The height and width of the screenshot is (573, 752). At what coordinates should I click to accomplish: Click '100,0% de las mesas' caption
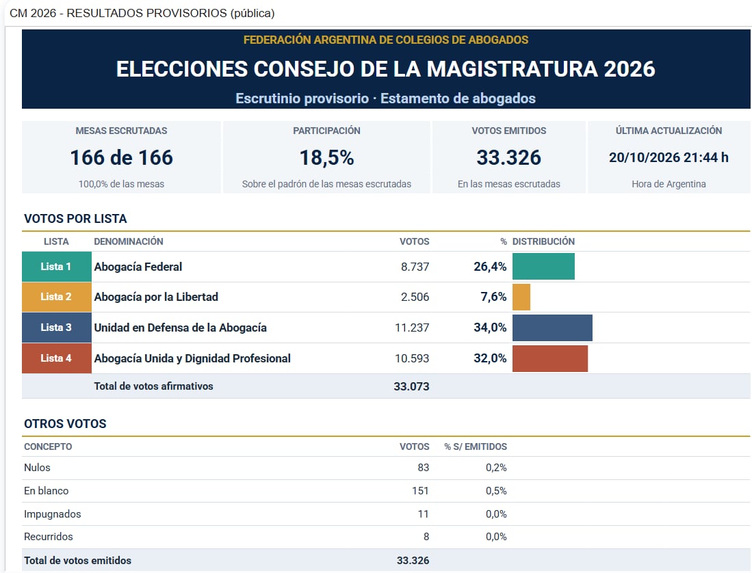pos(121,184)
